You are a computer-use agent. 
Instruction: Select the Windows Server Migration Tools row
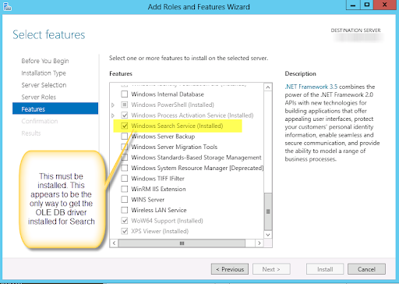175,147
